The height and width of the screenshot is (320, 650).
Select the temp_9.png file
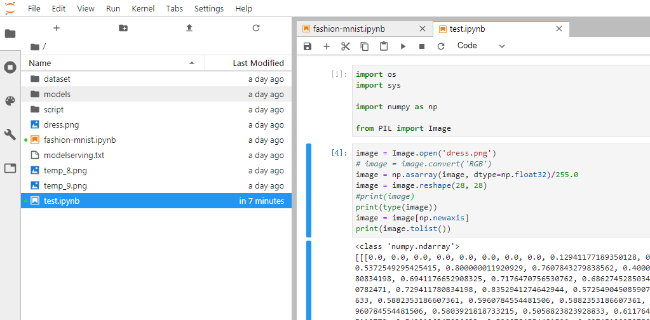[156, 185]
